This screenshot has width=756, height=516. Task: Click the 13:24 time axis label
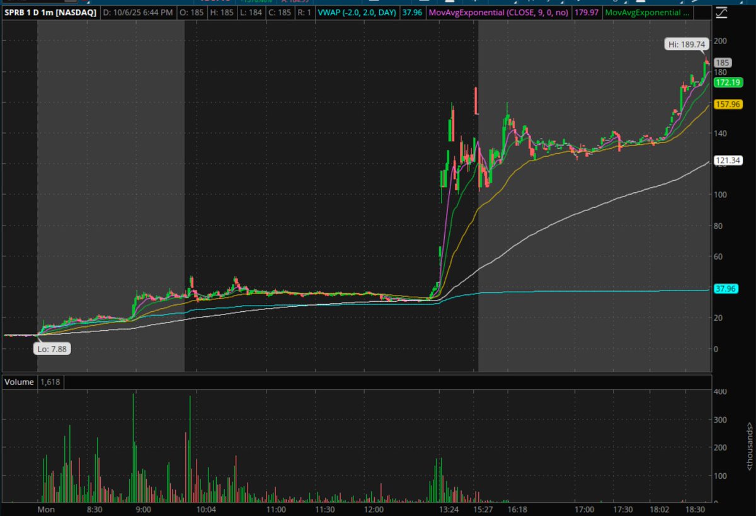[x=447, y=508]
